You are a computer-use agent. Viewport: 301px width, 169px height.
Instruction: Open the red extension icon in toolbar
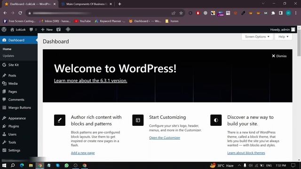(x=198, y=13)
